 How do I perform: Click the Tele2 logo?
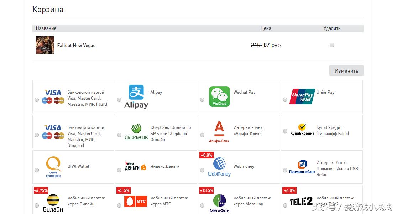coord(301,202)
